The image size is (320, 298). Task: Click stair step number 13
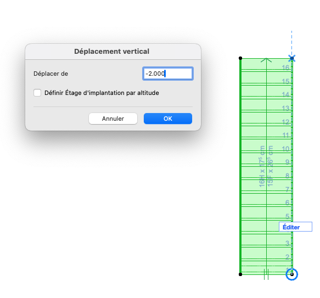click(286, 108)
